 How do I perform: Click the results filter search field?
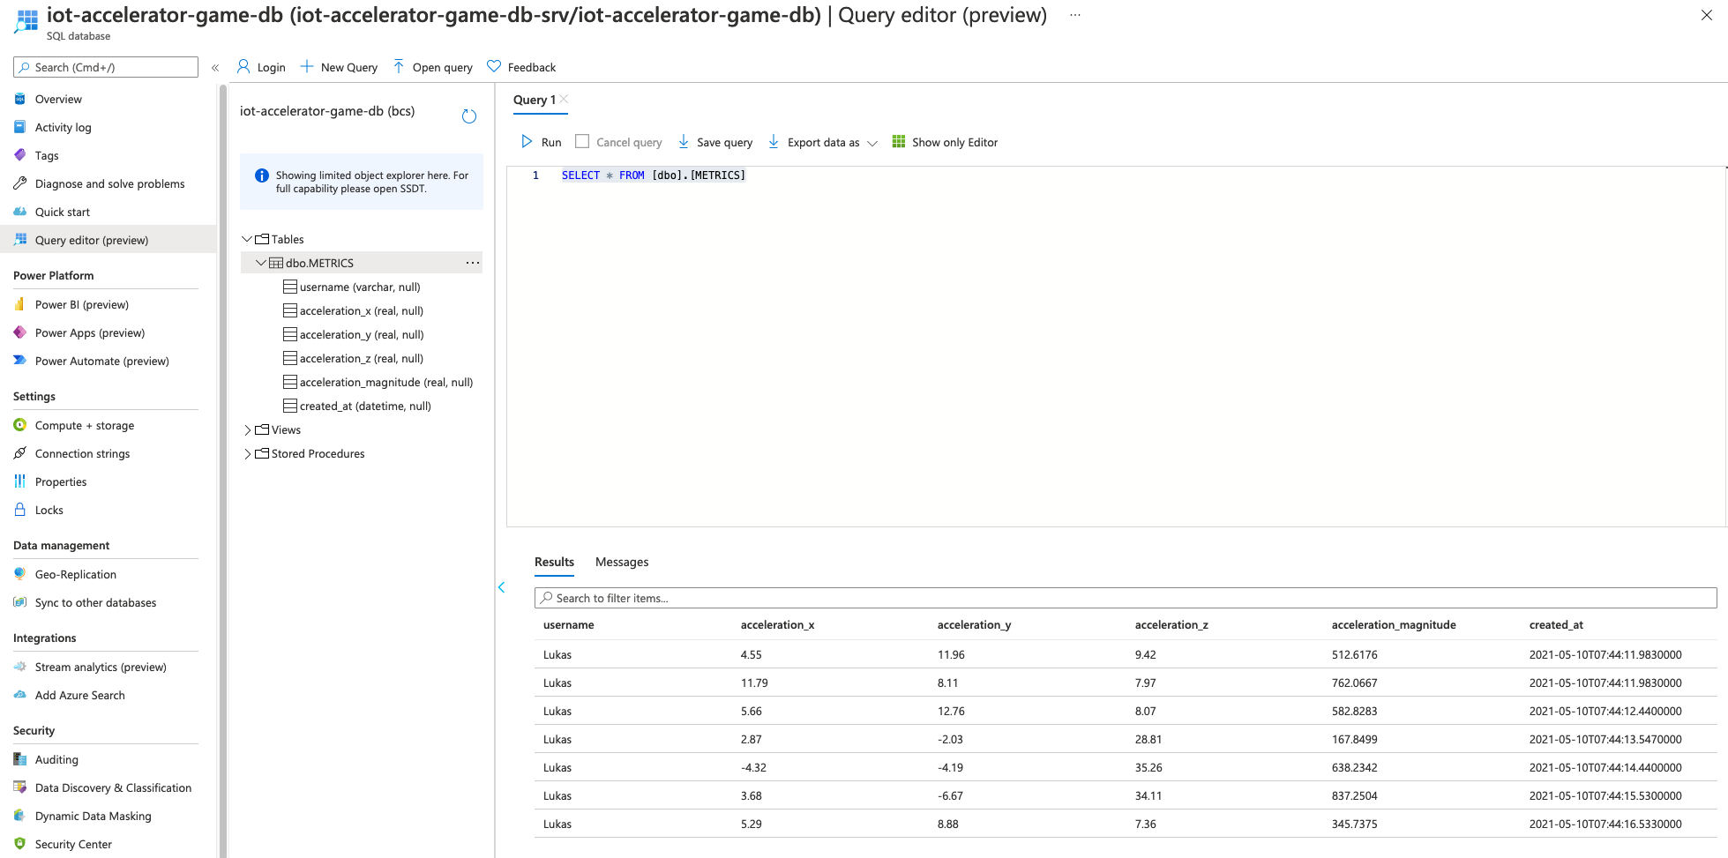tap(1125, 598)
